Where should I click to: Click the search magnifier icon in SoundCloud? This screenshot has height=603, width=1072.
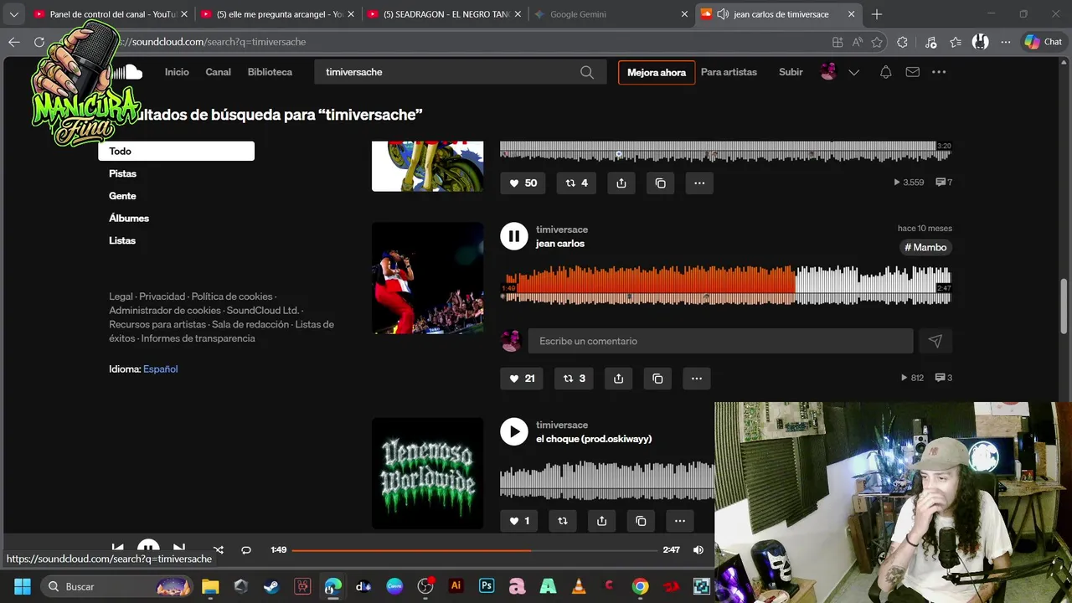pyautogui.click(x=587, y=72)
